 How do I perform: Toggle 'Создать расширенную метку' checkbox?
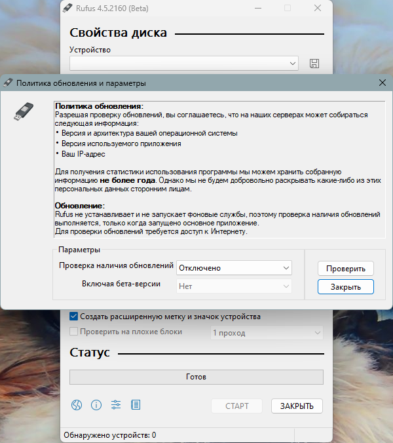(x=73, y=317)
